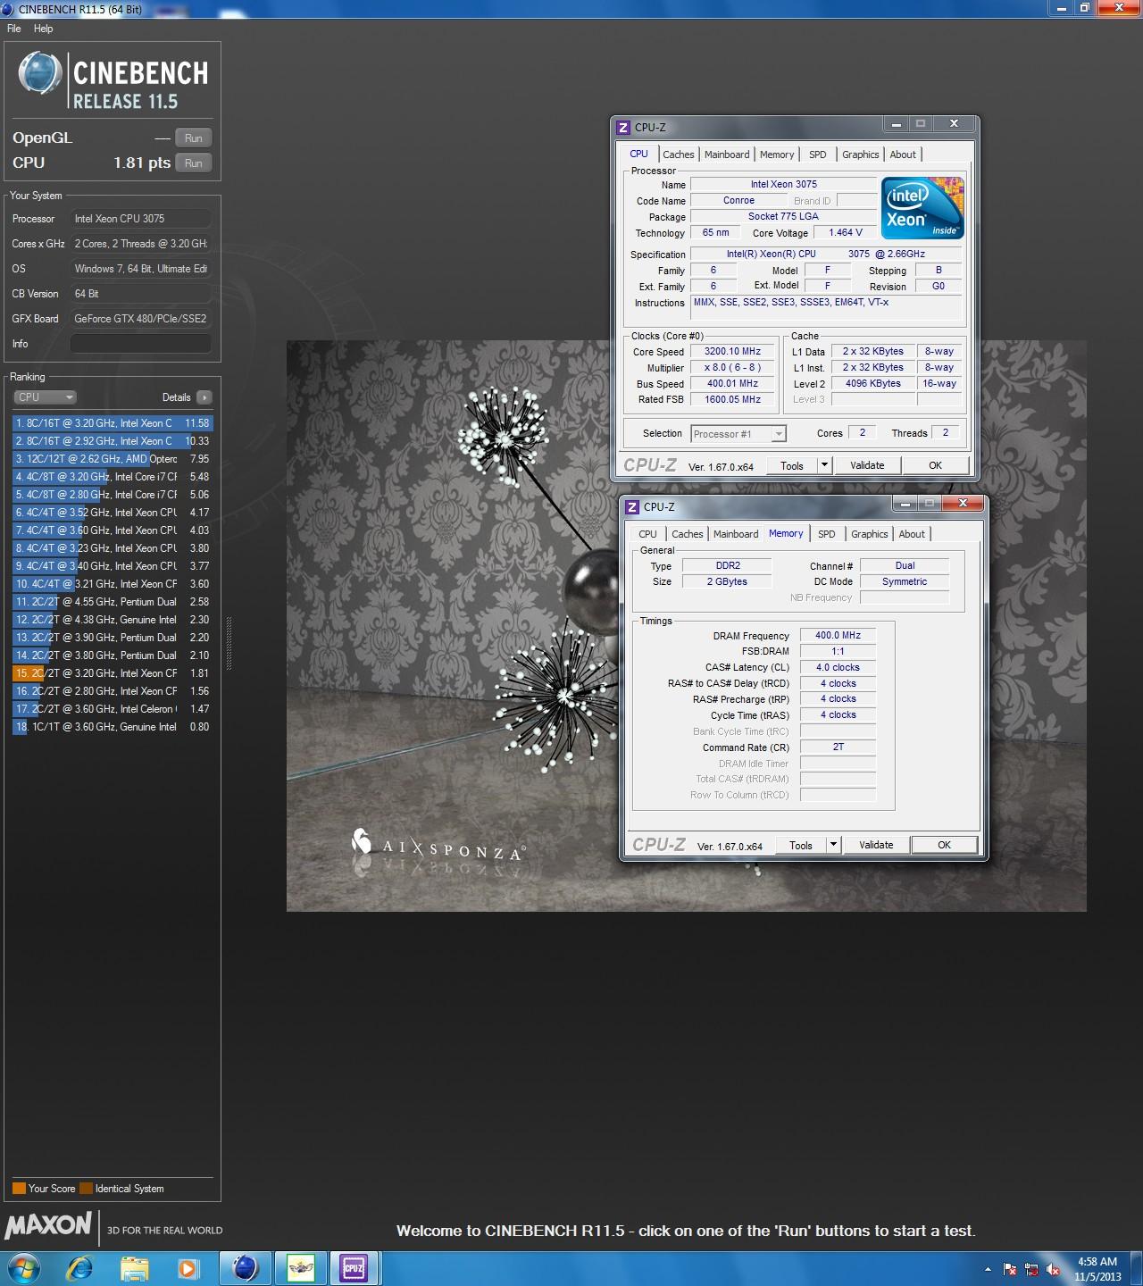Click the Windows Start orb
Viewport: 1143px width, 1286px height.
23,1267
